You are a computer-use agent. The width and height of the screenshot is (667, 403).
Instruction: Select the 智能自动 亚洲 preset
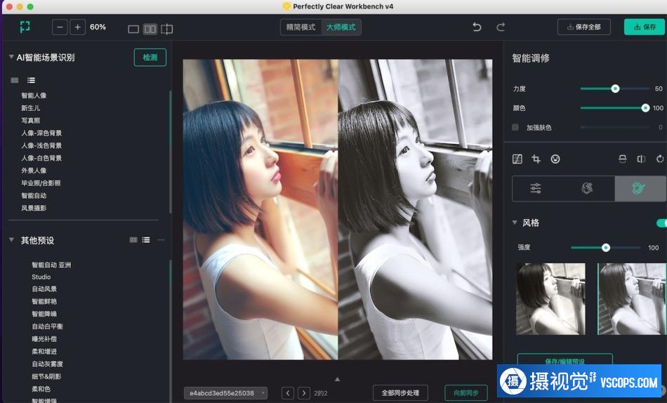coord(51,265)
